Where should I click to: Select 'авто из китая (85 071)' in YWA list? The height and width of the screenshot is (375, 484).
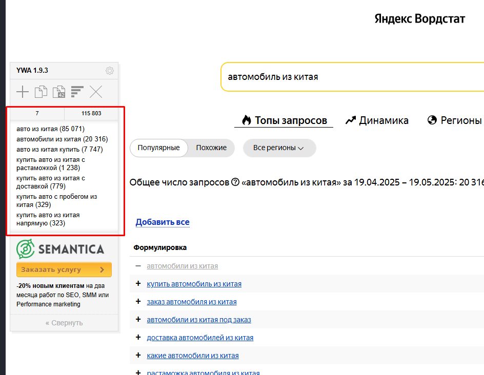[50, 129]
